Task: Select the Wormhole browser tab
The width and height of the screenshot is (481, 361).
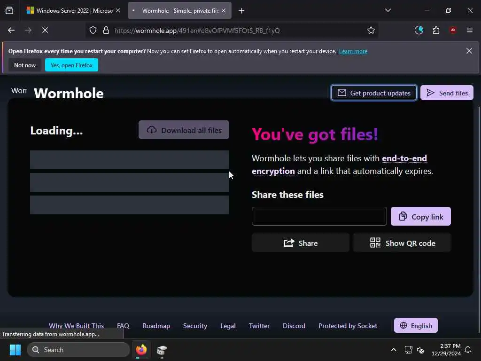Action: point(180,10)
